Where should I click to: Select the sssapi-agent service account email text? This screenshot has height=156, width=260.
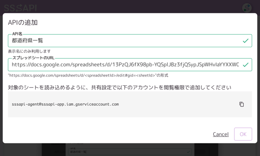point(65,104)
